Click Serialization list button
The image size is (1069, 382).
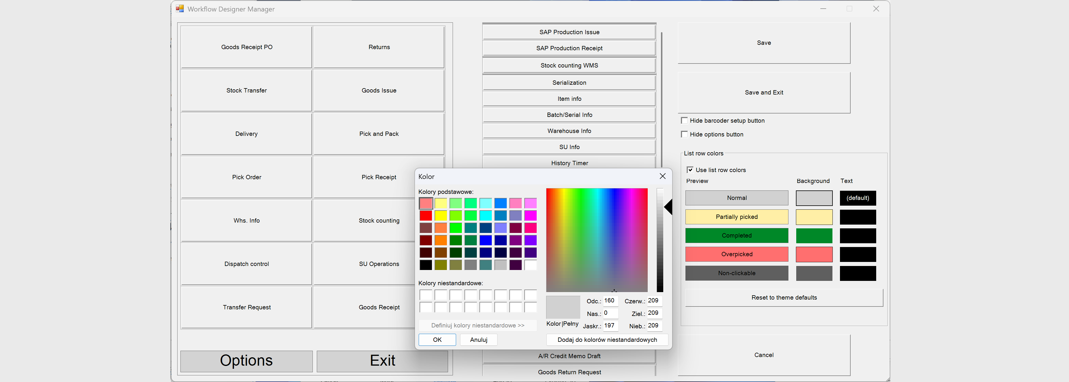(x=569, y=83)
